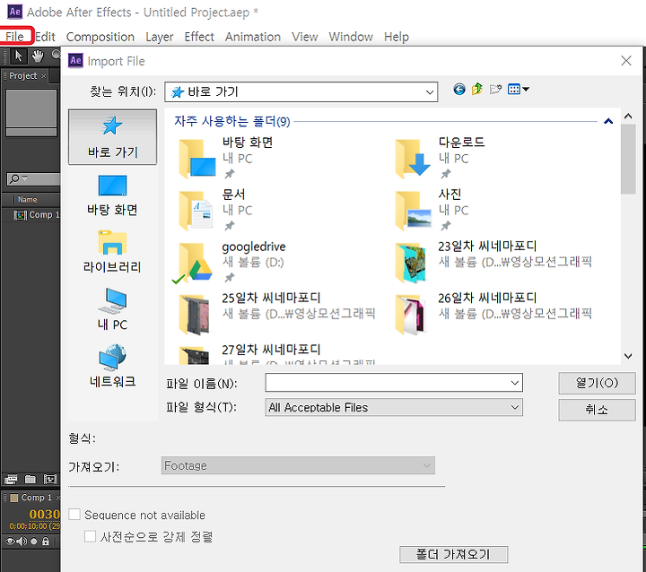Click the interpret footage icon in Project panel
This screenshot has width=646, height=572.
[x=11, y=480]
